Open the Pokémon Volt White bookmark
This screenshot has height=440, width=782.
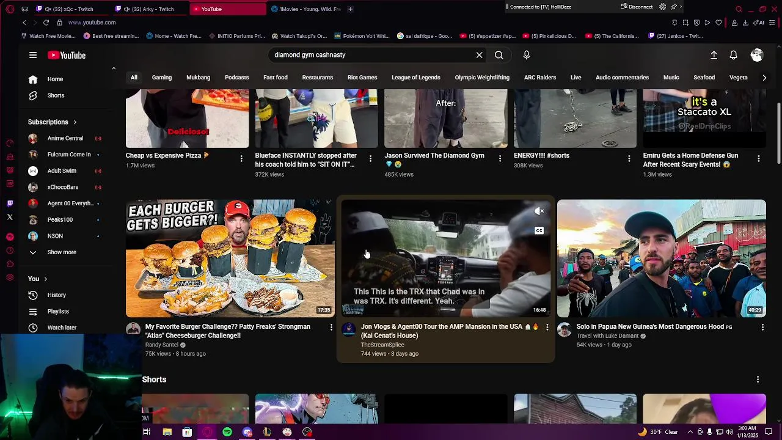click(362, 36)
